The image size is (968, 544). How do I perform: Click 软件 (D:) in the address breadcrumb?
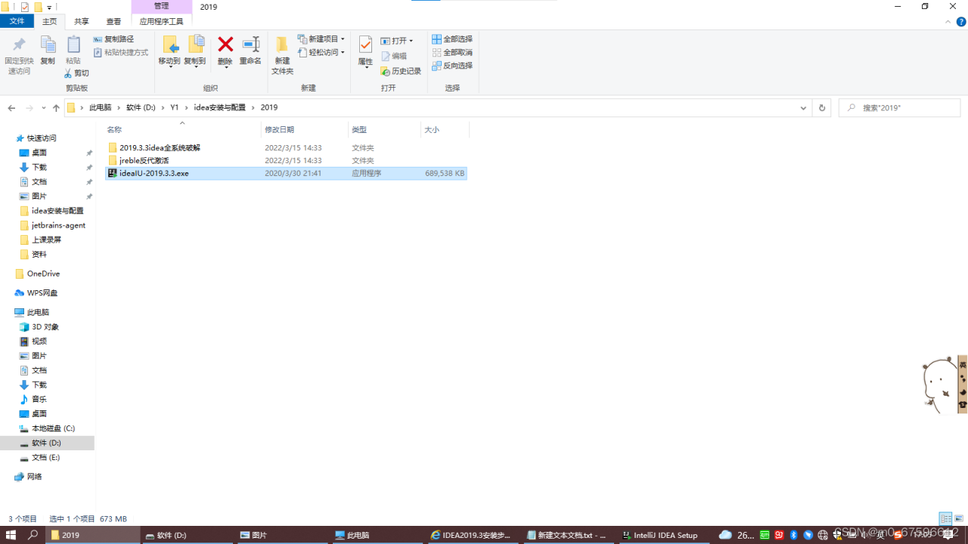pyautogui.click(x=141, y=108)
